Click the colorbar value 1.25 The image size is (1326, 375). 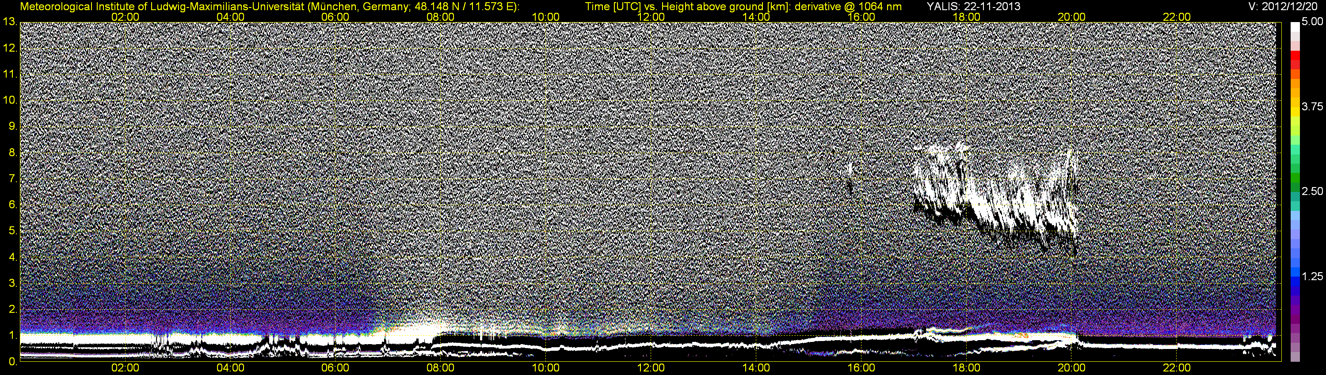point(1312,276)
